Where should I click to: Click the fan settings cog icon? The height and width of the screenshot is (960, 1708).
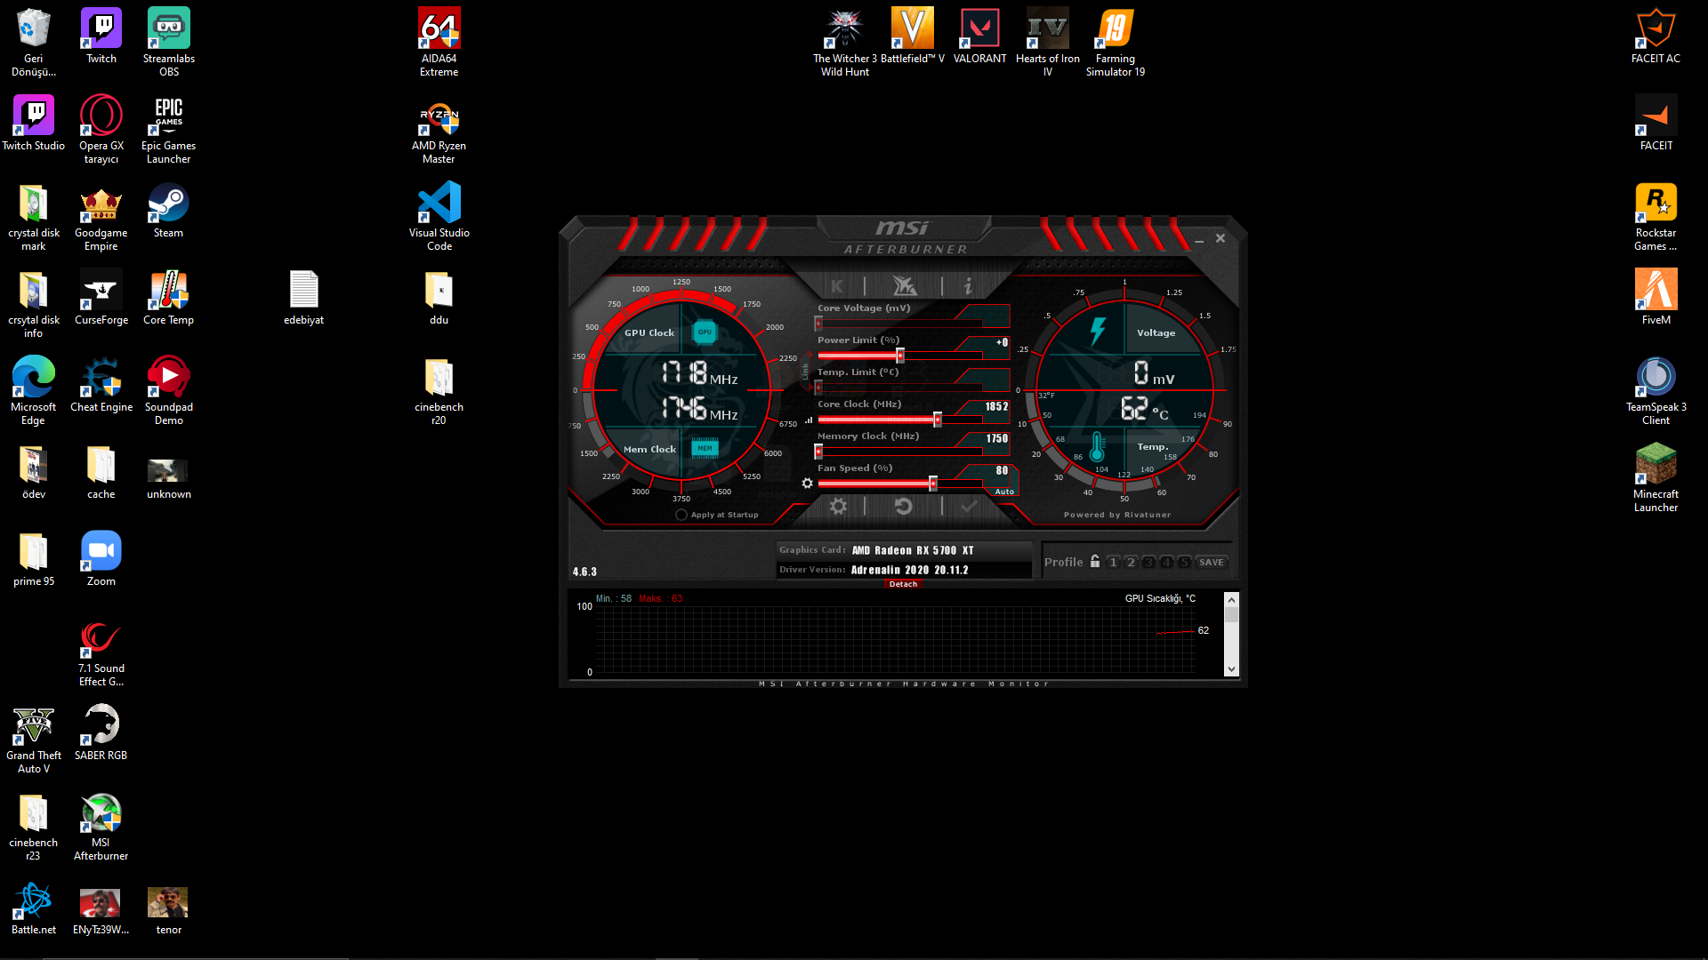807,484
